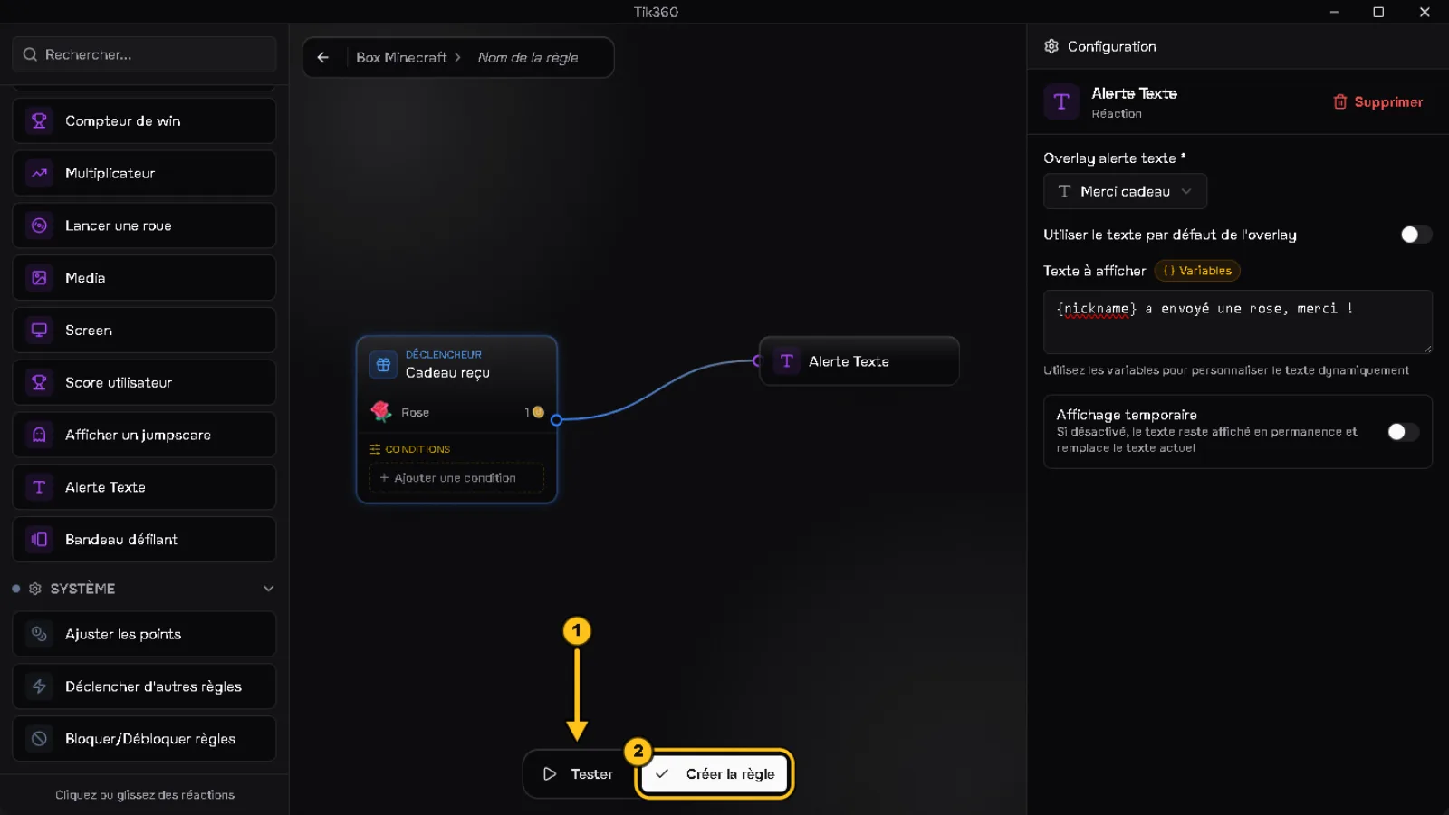Click the Texte à afficher text area
Viewport: 1449px width, 815px height.
click(1238, 321)
